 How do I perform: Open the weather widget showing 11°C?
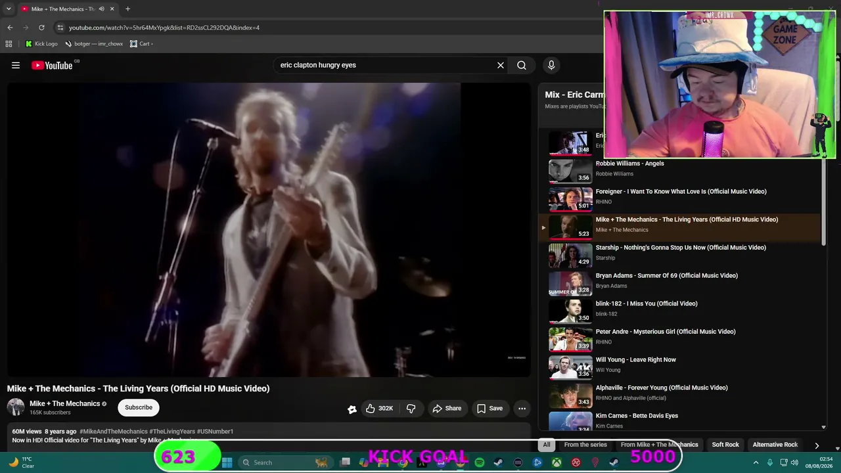pyautogui.click(x=21, y=462)
